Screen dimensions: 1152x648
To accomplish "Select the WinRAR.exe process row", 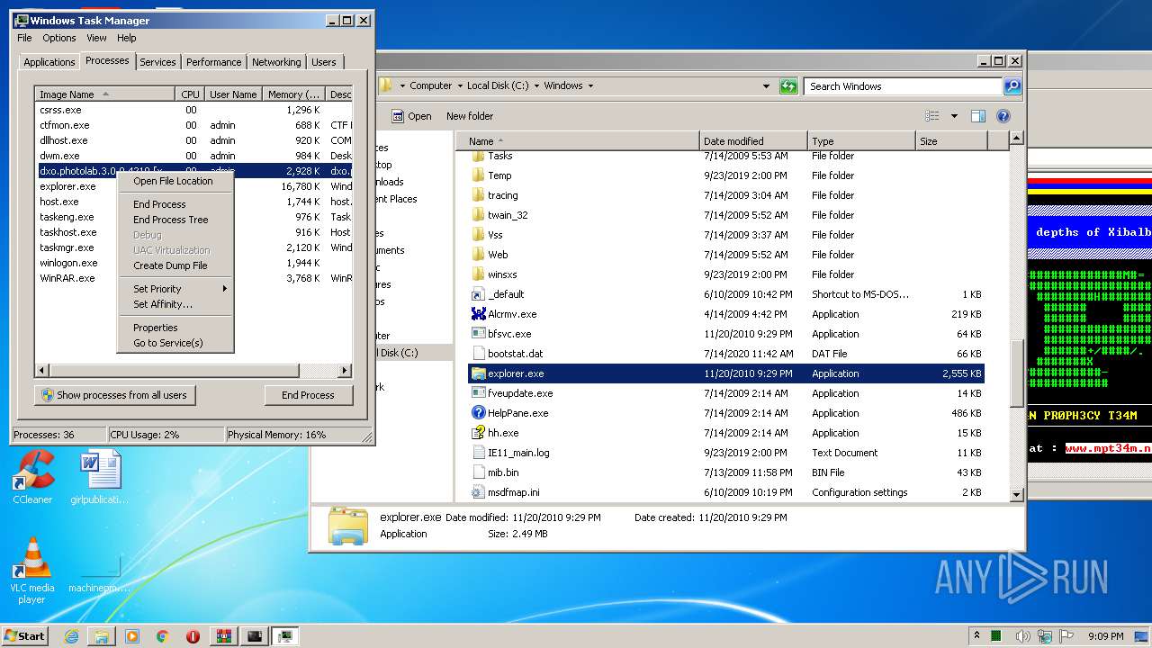I will pos(193,278).
